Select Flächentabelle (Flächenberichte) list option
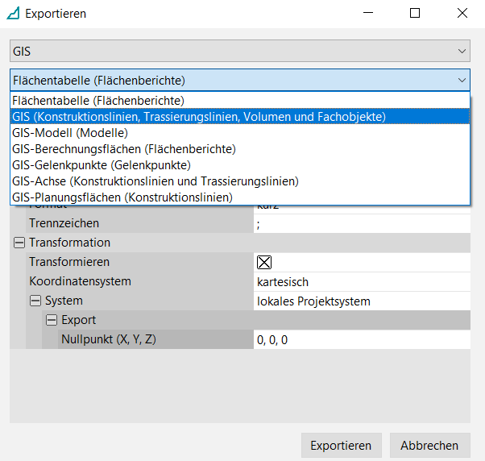This screenshot has width=485, height=461. 98,101
